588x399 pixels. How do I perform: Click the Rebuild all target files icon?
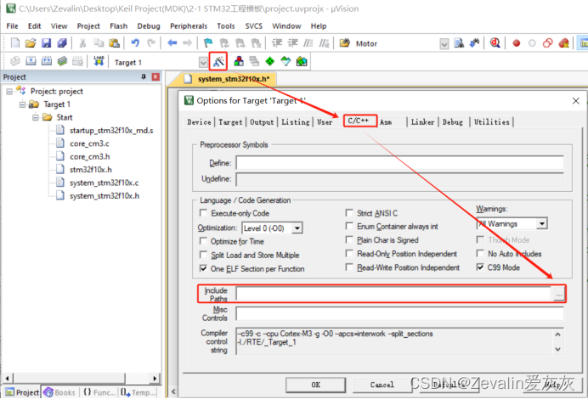[x=47, y=61]
